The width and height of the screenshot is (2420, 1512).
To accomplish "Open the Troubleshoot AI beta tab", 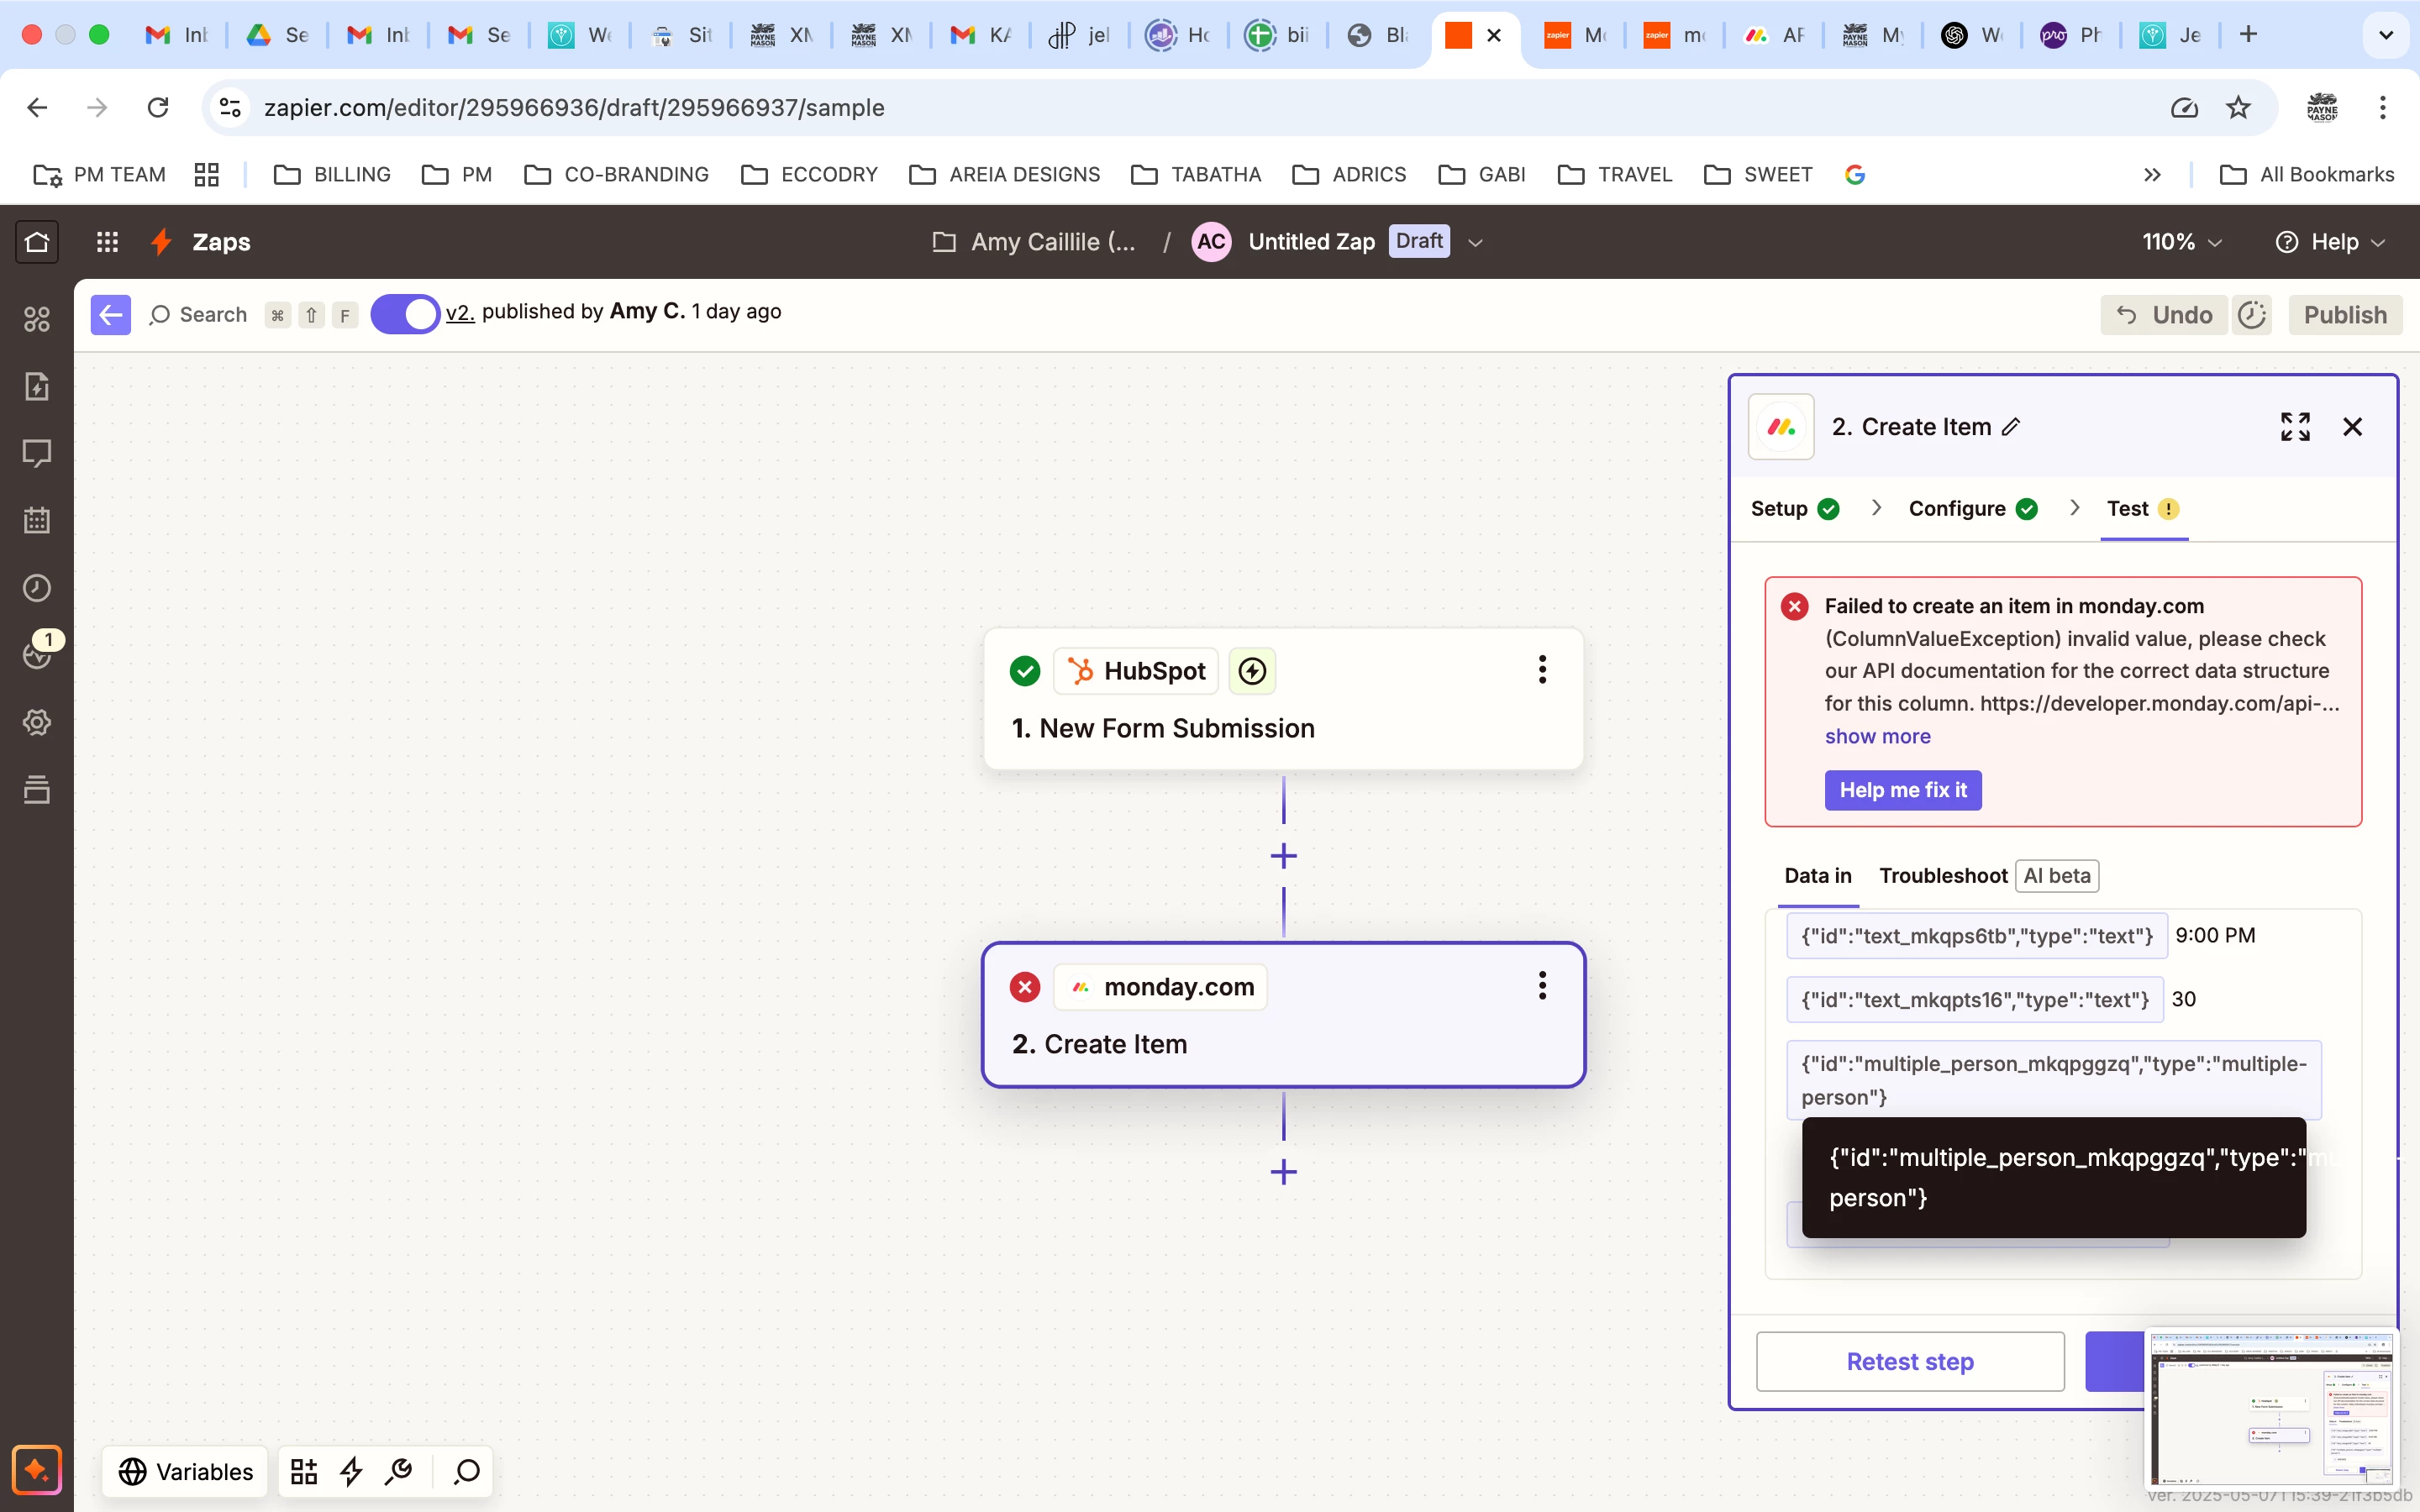I will pos(1987,875).
